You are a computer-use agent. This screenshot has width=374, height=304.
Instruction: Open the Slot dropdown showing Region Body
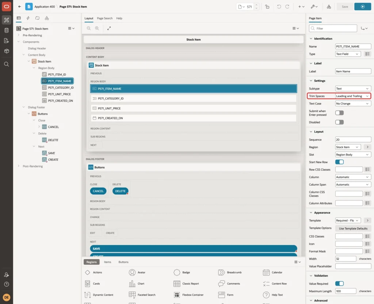click(353, 155)
